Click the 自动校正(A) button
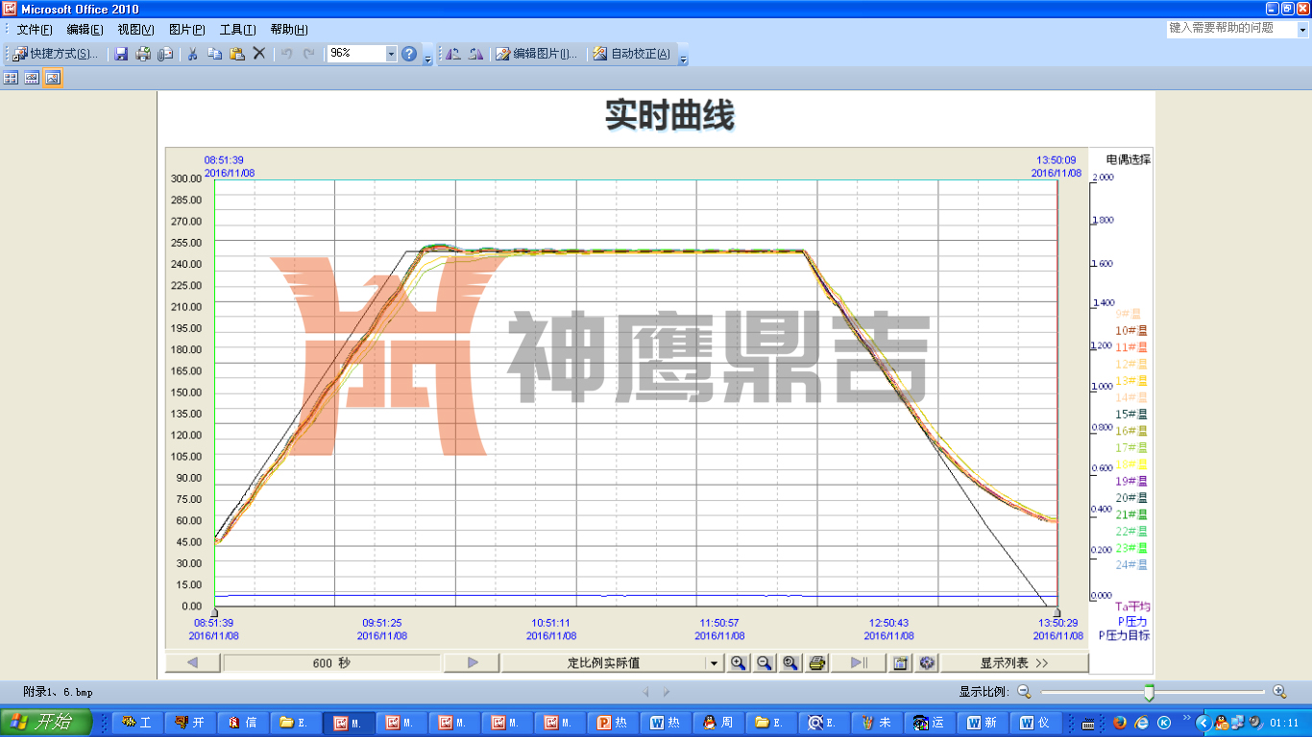 [631, 54]
